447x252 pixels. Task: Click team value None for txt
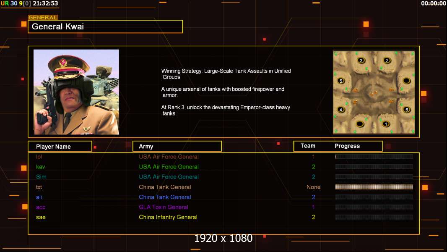313,187
